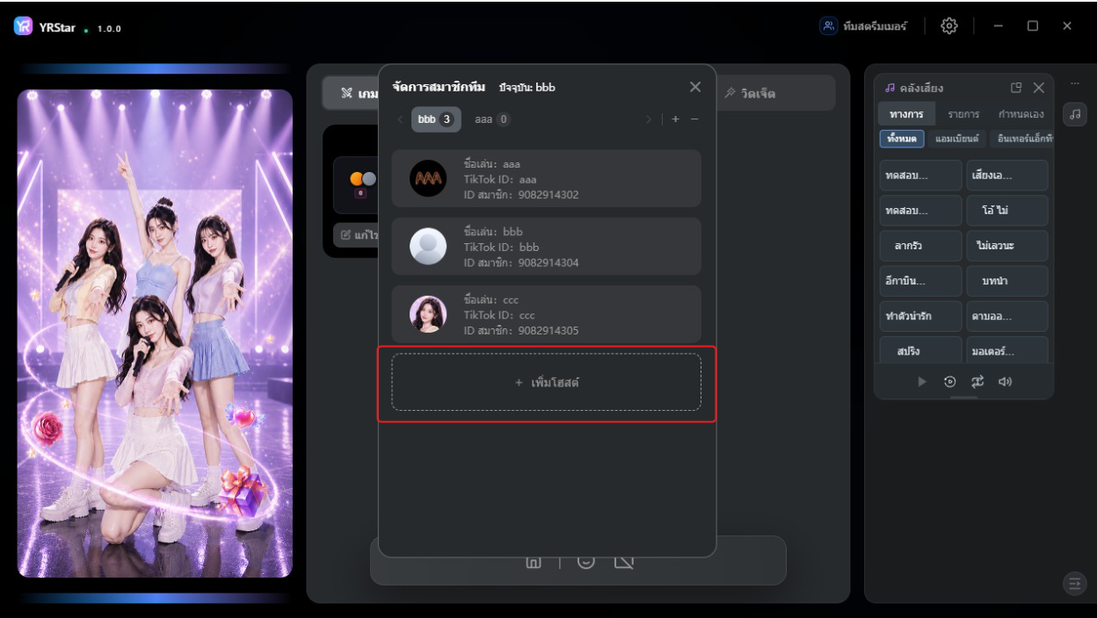
Task: Play the อีกาบิน... sound
Action: point(920,281)
